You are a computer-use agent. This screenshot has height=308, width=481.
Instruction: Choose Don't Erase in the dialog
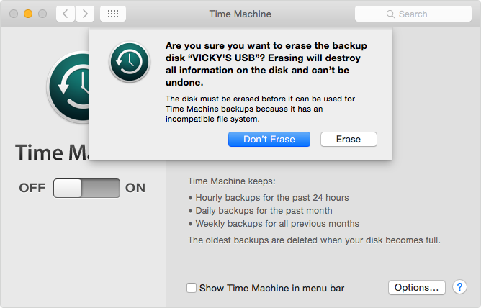(x=269, y=140)
